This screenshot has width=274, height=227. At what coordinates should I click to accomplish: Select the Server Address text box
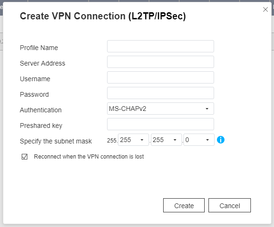pyautogui.click(x=160, y=62)
